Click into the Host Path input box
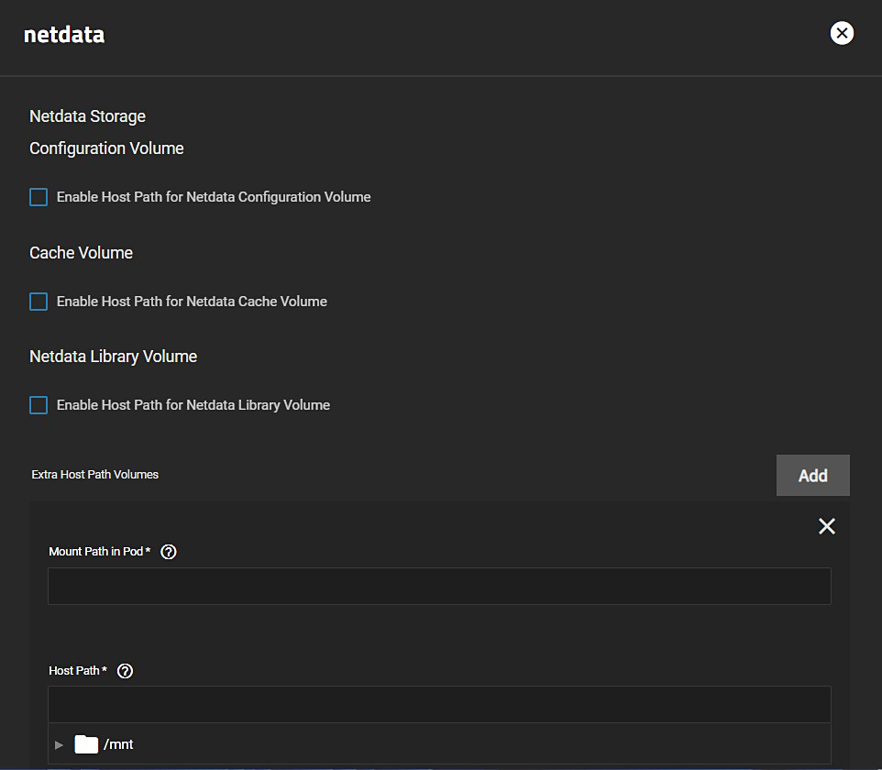882x770 pixels. point(439,705)
